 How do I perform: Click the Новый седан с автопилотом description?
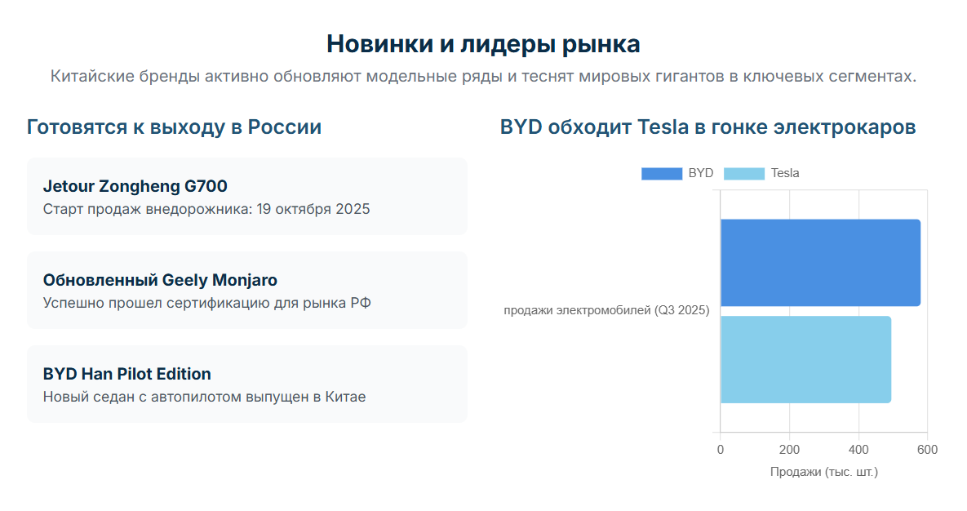pyautogui.click(x=204, y=397)
